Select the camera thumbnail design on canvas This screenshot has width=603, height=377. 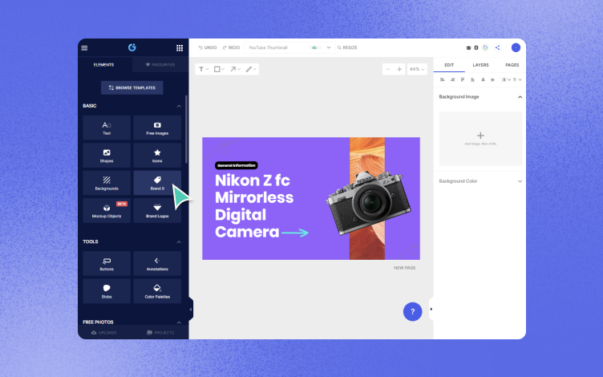(x=311, y=198)
